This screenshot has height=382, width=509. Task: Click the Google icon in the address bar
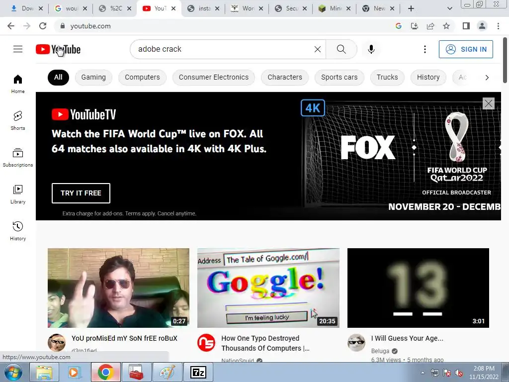click(399, 26)
